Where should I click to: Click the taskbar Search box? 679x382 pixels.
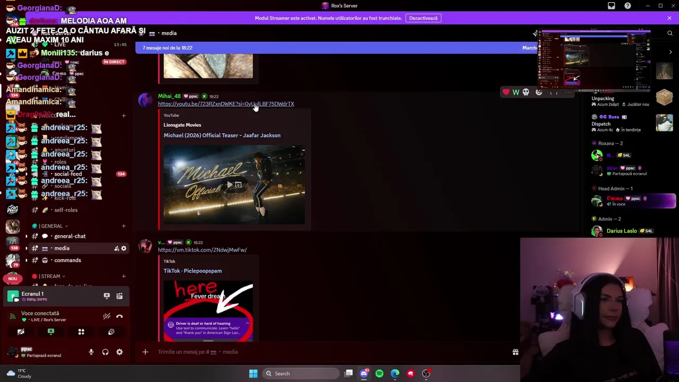301,374
